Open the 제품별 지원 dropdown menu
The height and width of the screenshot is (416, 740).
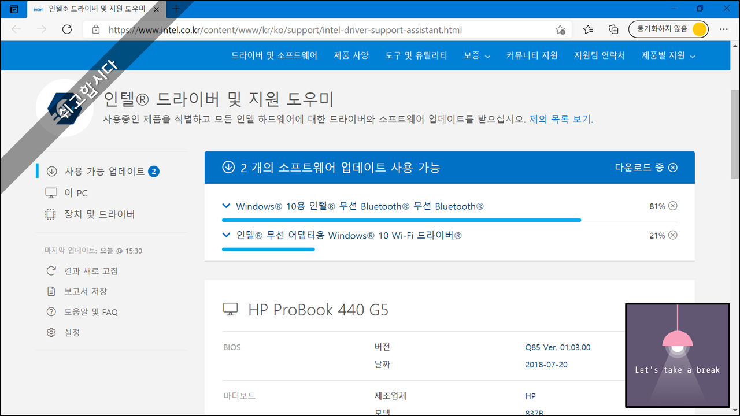668,55
